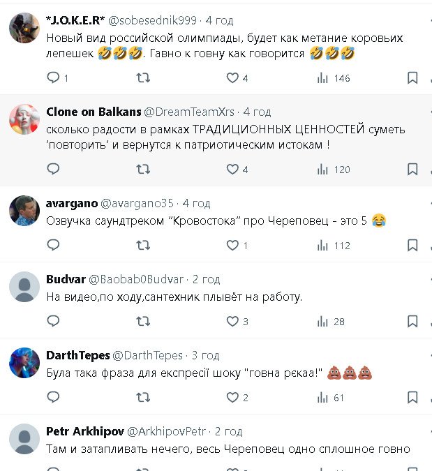432x471 pixels.
Task: Reply to the Budvar comment
Action: click(x=54, y=321)
